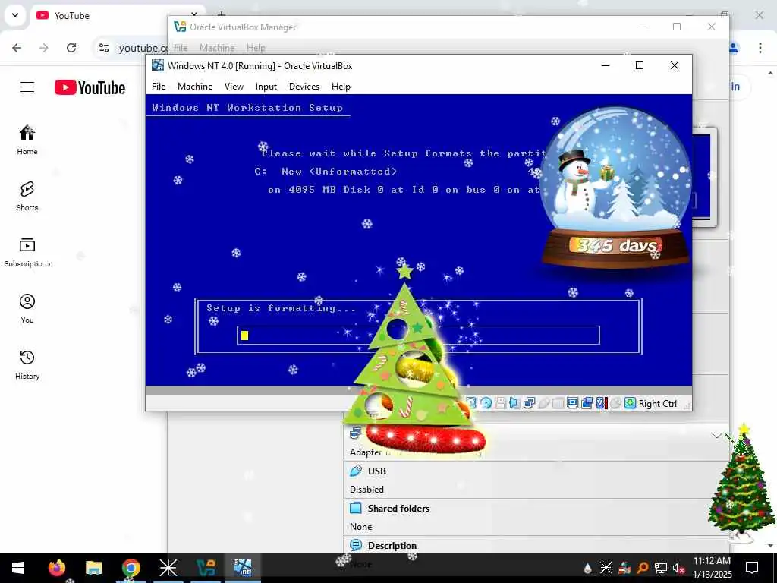The image size is (777, 583).
Task: Click the optical disk status icon in VM window
Action: coord(486,403)
